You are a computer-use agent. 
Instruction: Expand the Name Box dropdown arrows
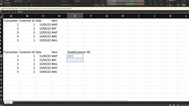[x=6, y=12]
